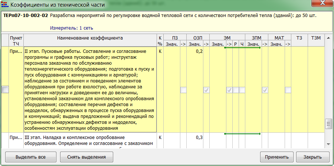Click the scrollbar down arrow
This screenshot has width=334, height=166.
coord(328,144)
